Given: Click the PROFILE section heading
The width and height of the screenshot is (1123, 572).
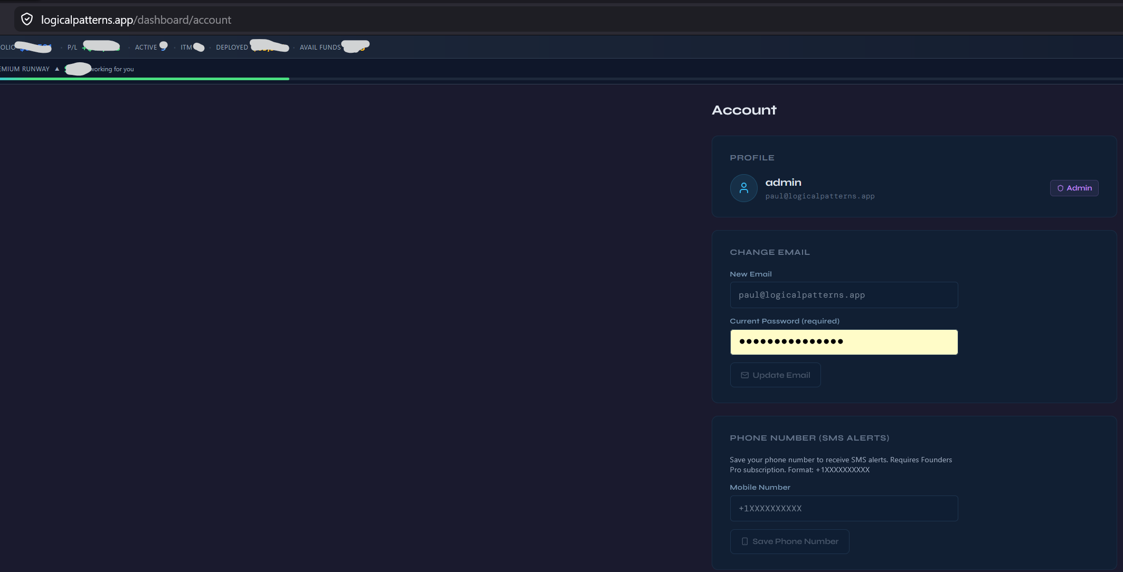Looking at the screenshot, I should tap(752, 158).
